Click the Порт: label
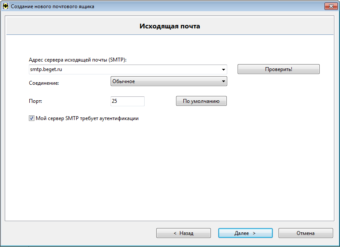This screenshot has width=340, height=247. [35, 101]
